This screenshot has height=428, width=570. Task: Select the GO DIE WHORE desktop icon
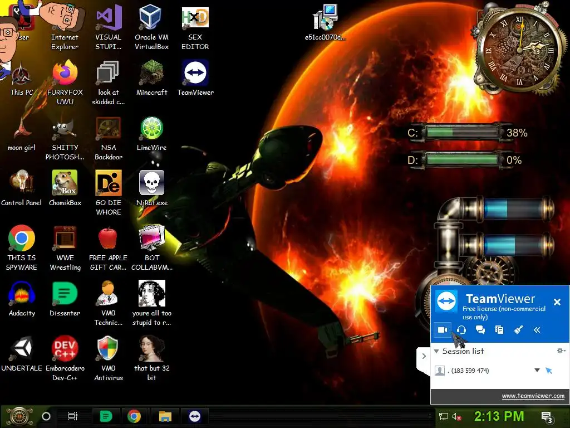(x=109, y=193)
